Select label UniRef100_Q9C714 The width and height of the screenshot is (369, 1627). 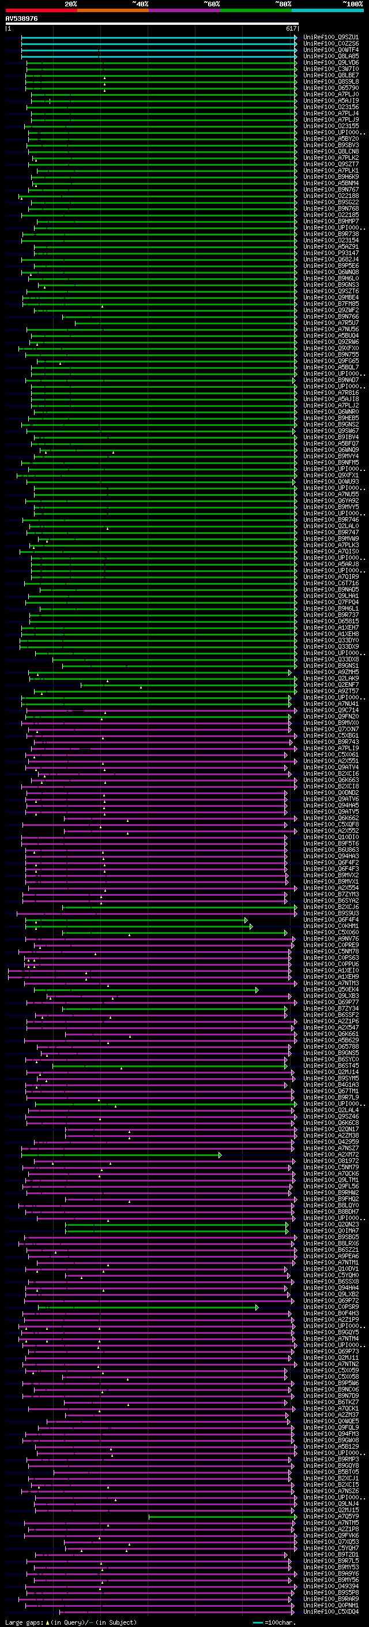(x=330, y=710)
